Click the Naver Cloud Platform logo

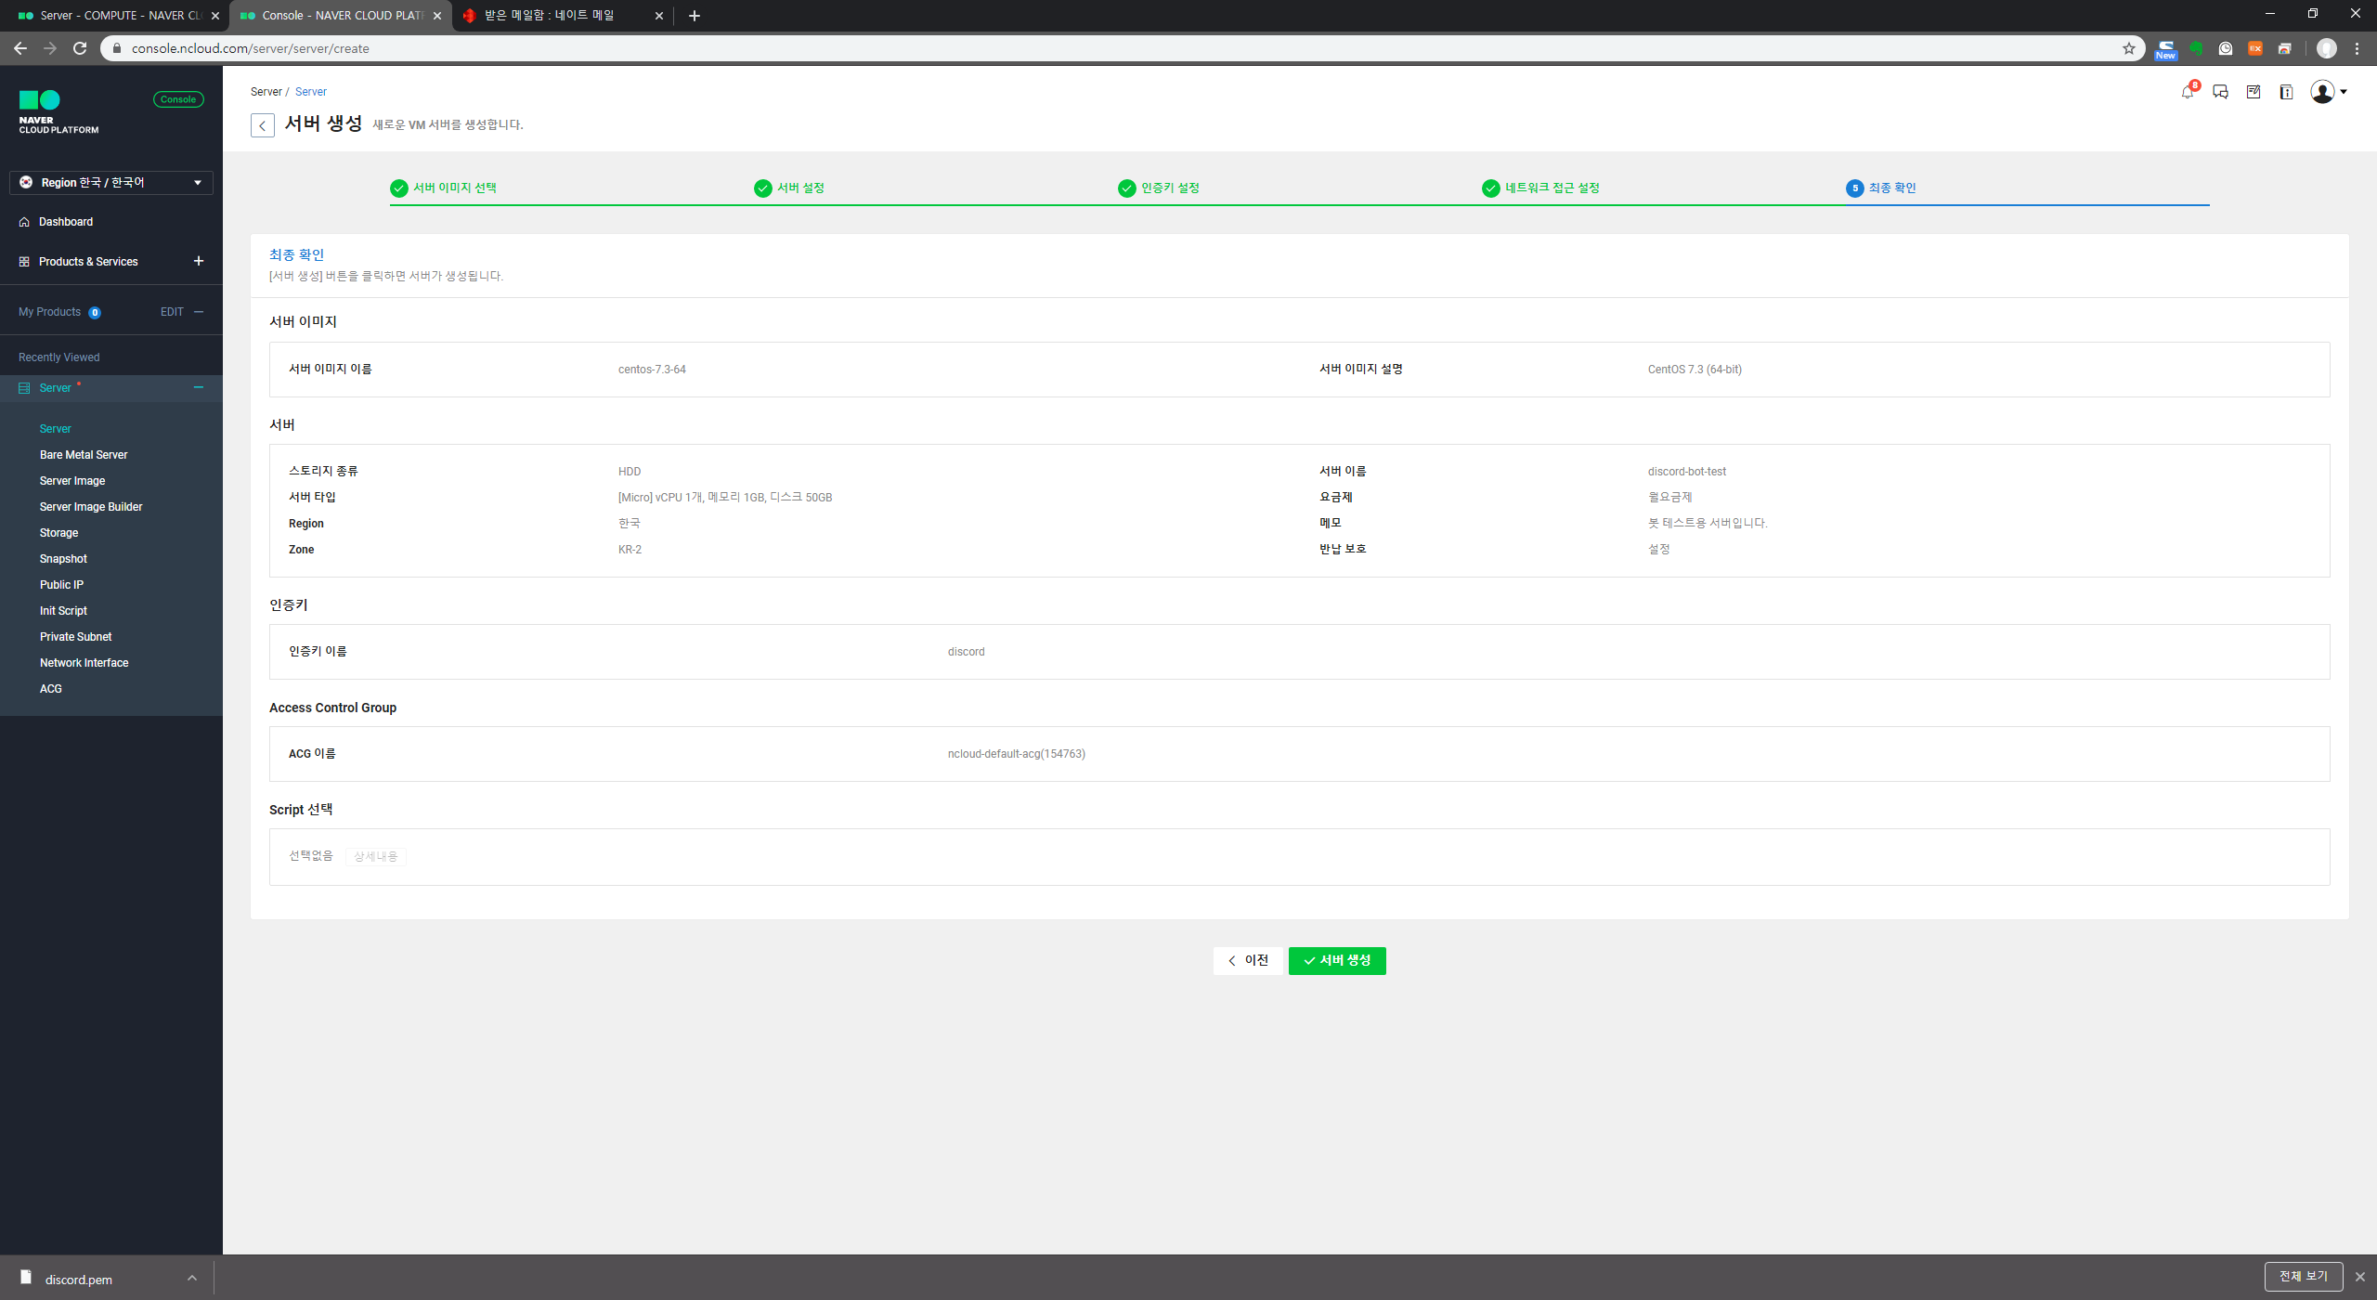pyautogui.click(x=58, y=112)
